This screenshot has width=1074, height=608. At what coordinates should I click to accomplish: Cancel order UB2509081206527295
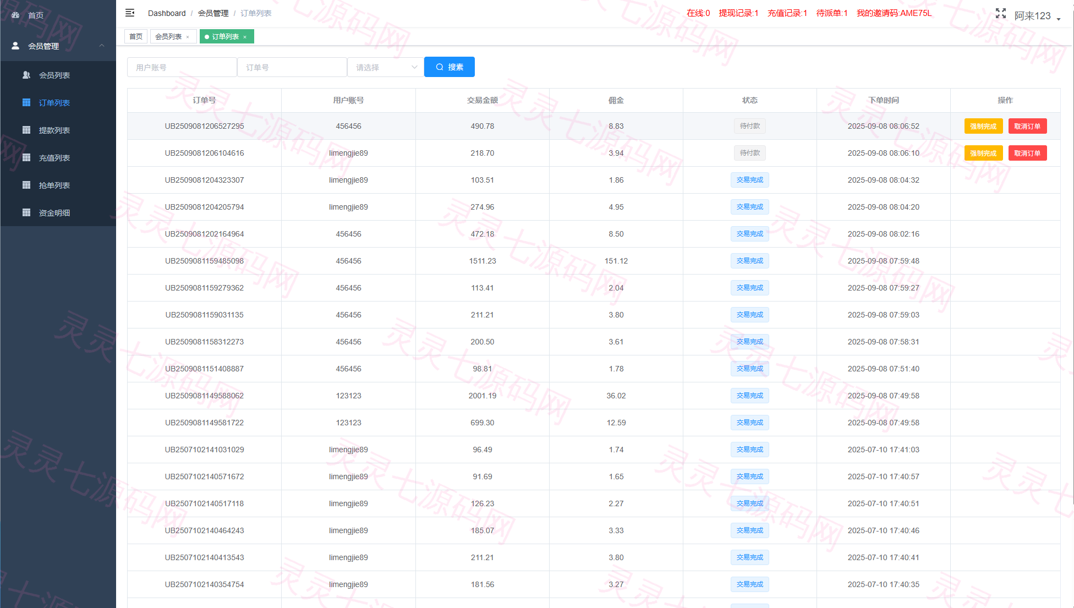pos(1027,126)
